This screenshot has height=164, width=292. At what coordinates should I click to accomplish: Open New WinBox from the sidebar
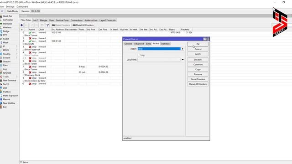pyautogui.click(x=9, y=103)
